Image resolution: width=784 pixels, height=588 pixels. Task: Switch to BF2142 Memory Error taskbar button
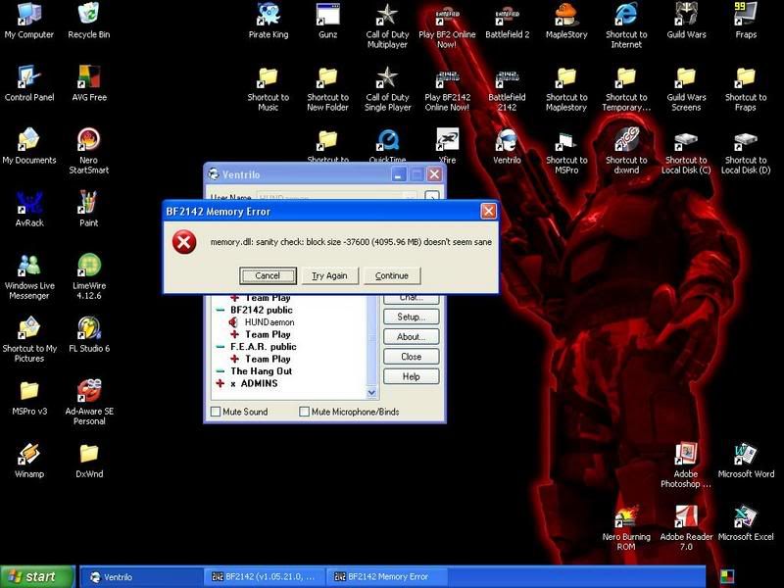pyautogui.click(x=386, y=577)
